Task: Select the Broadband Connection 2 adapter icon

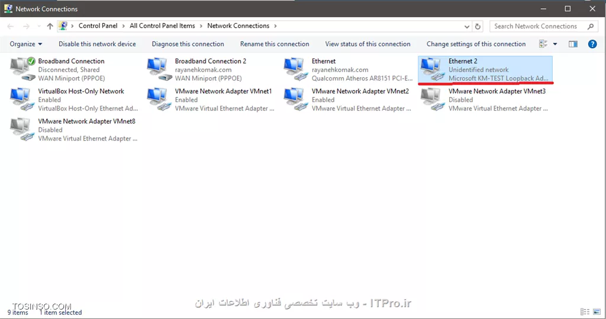Action: tap(160, 69)
